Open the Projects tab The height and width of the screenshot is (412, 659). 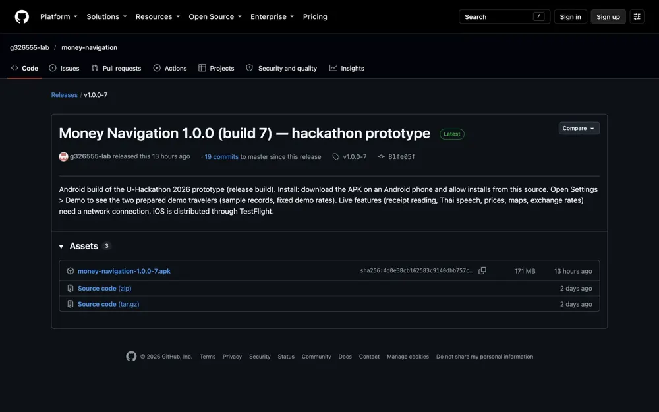point(216,68)
